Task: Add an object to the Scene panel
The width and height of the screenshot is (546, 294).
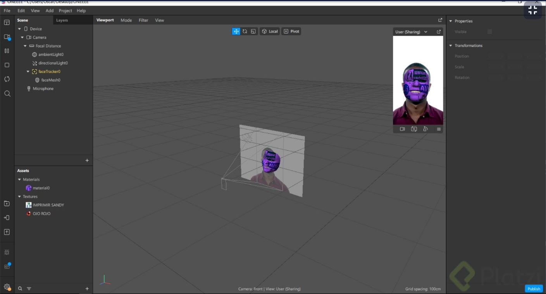Action: click(x=87, y=160)
